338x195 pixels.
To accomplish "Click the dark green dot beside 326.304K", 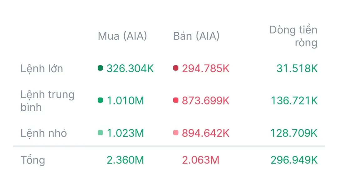I will click(x=100, y=68).
